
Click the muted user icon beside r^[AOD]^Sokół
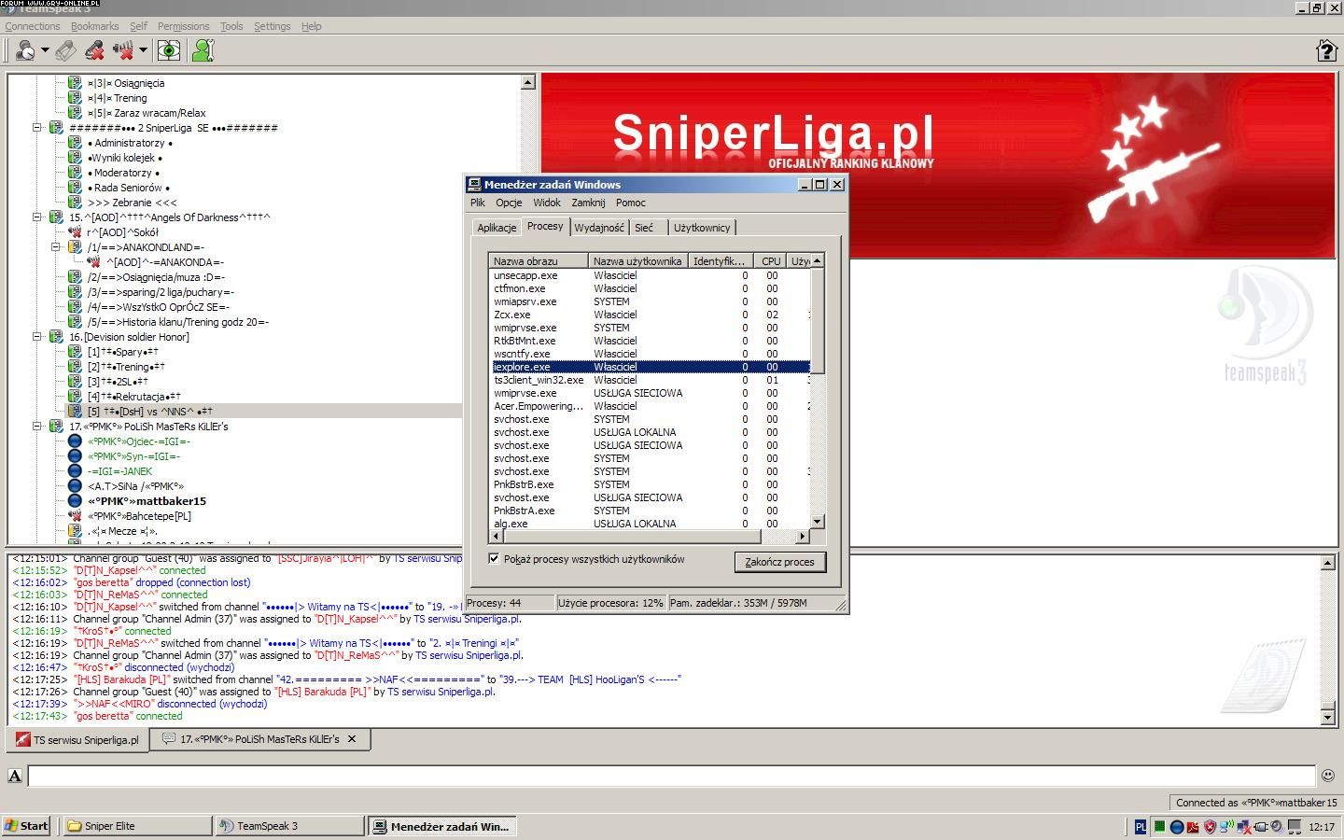75,232
